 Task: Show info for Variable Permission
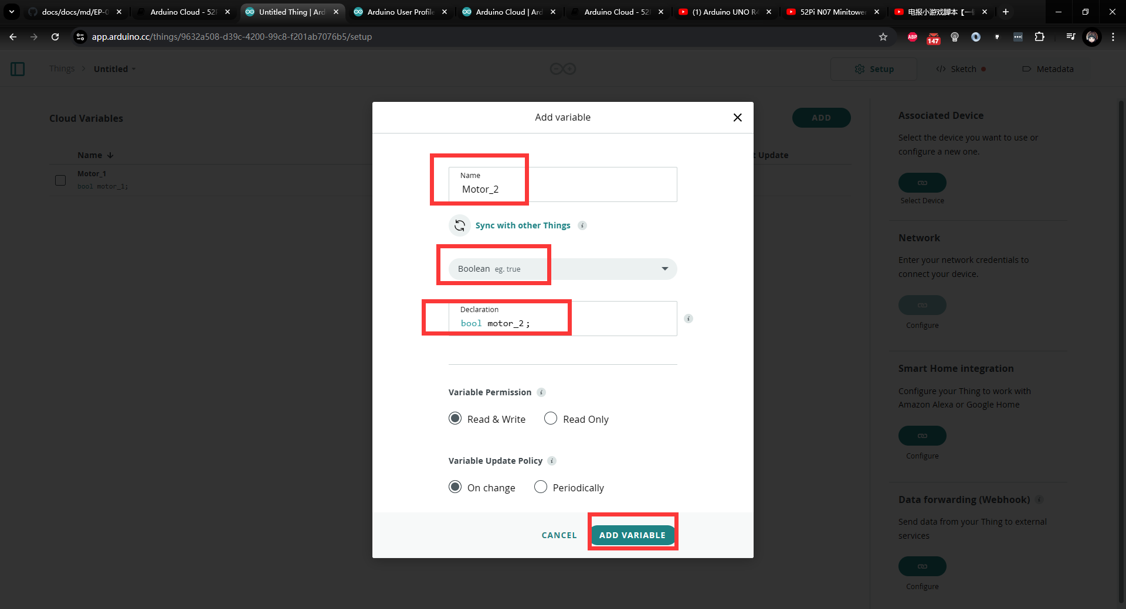[541, 392]
